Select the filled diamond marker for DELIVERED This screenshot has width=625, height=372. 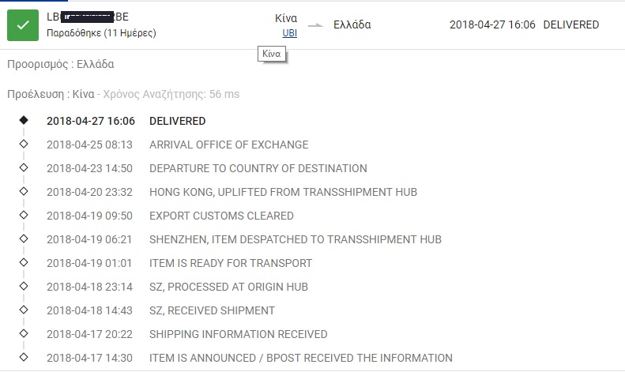(x=24, y=121)
